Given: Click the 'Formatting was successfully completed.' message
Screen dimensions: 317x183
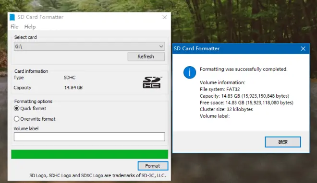Looking at the screenshot, I should point(244,69).
